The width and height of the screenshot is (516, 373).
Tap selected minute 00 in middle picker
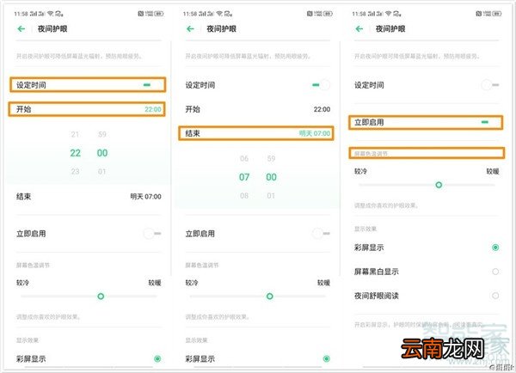pos(271,177)
